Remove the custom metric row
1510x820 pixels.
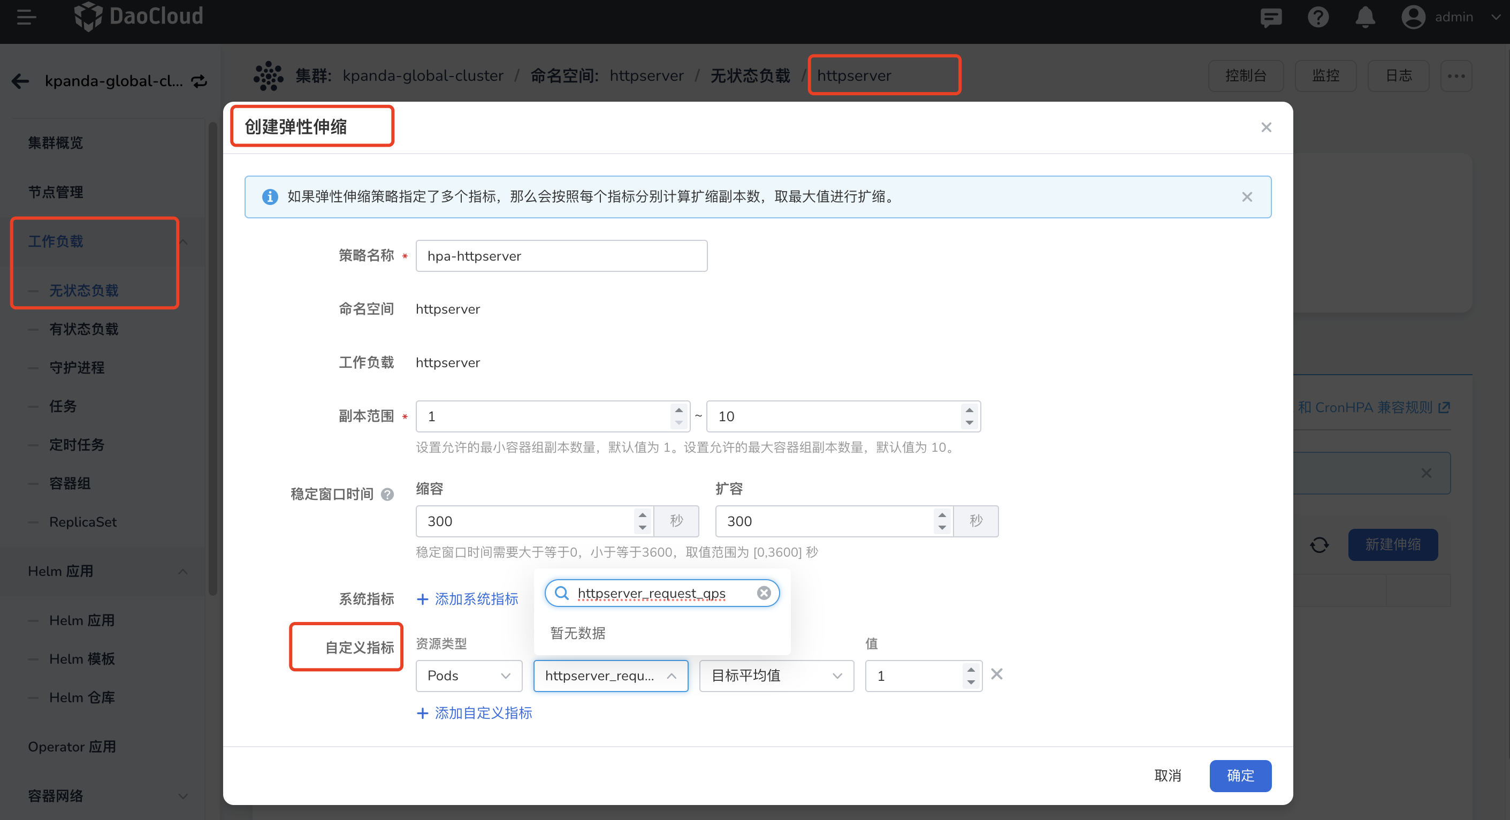pos(996,674)
